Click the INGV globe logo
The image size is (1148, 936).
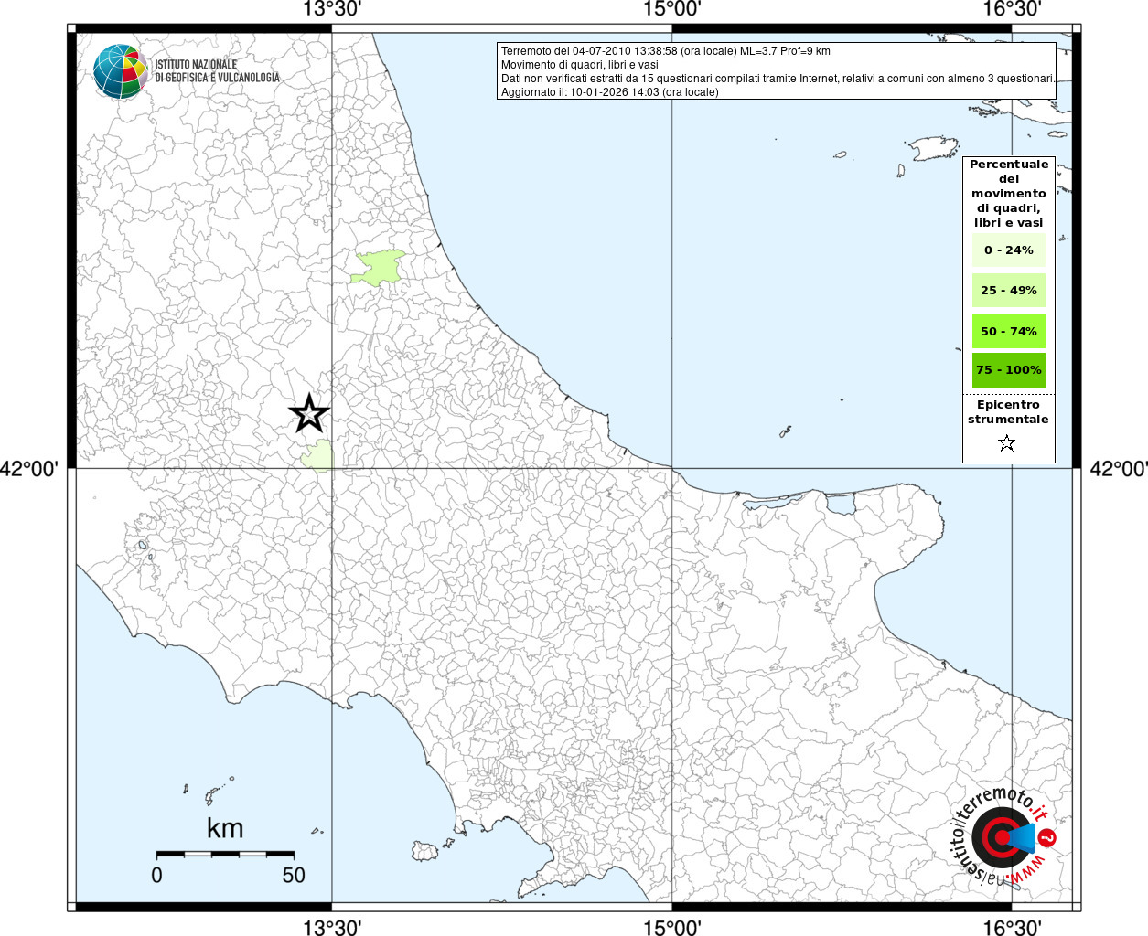click(121, 71)
